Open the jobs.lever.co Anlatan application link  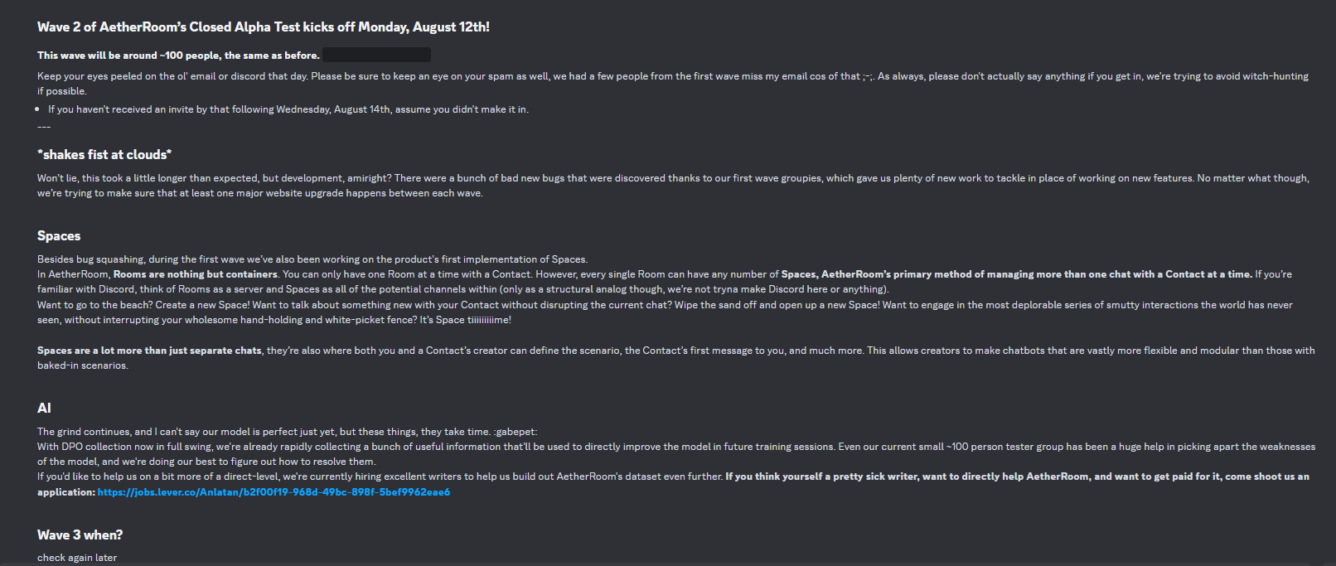tap(273, 492)
